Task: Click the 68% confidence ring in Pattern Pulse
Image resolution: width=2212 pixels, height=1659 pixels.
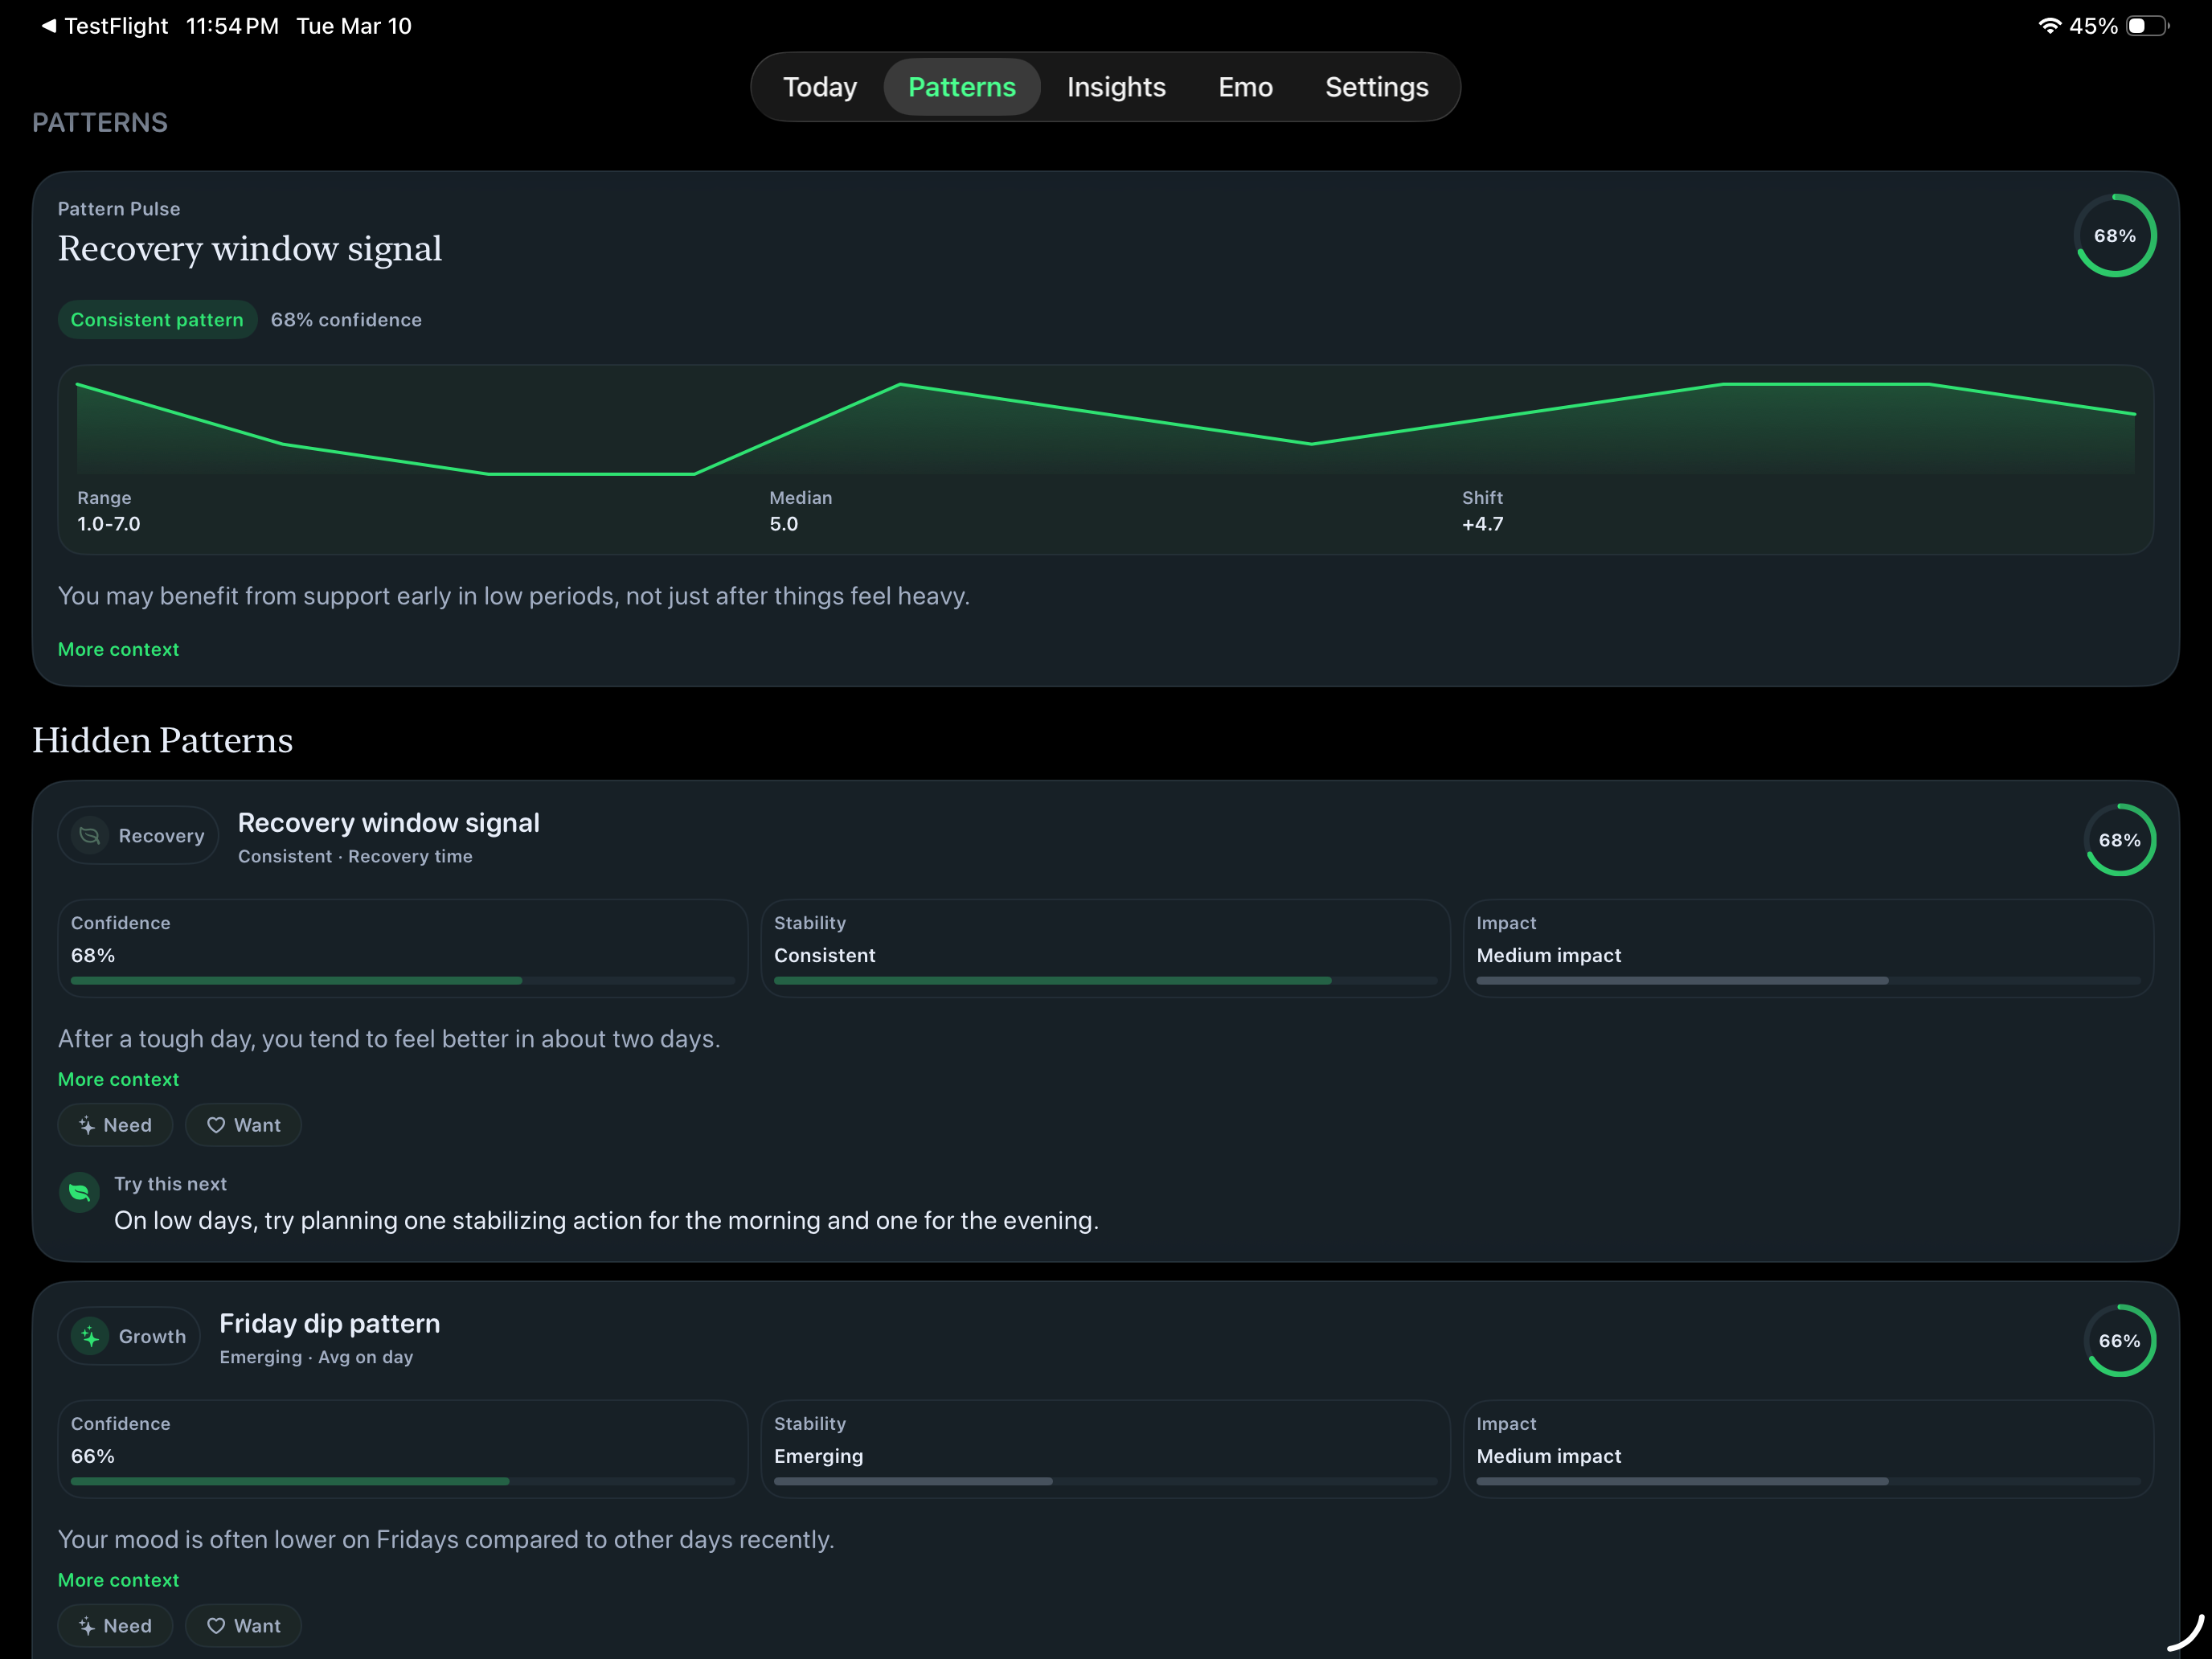Action: point(2114,236)
